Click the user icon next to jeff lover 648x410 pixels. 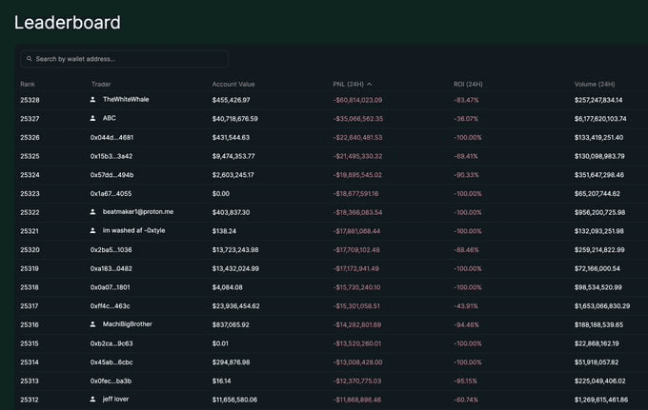[x=93, y=399]
